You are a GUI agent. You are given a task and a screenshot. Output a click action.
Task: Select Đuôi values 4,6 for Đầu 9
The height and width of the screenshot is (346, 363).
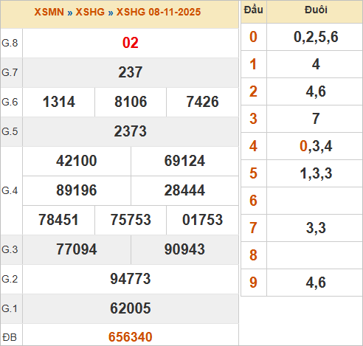(x=316, y=283)
